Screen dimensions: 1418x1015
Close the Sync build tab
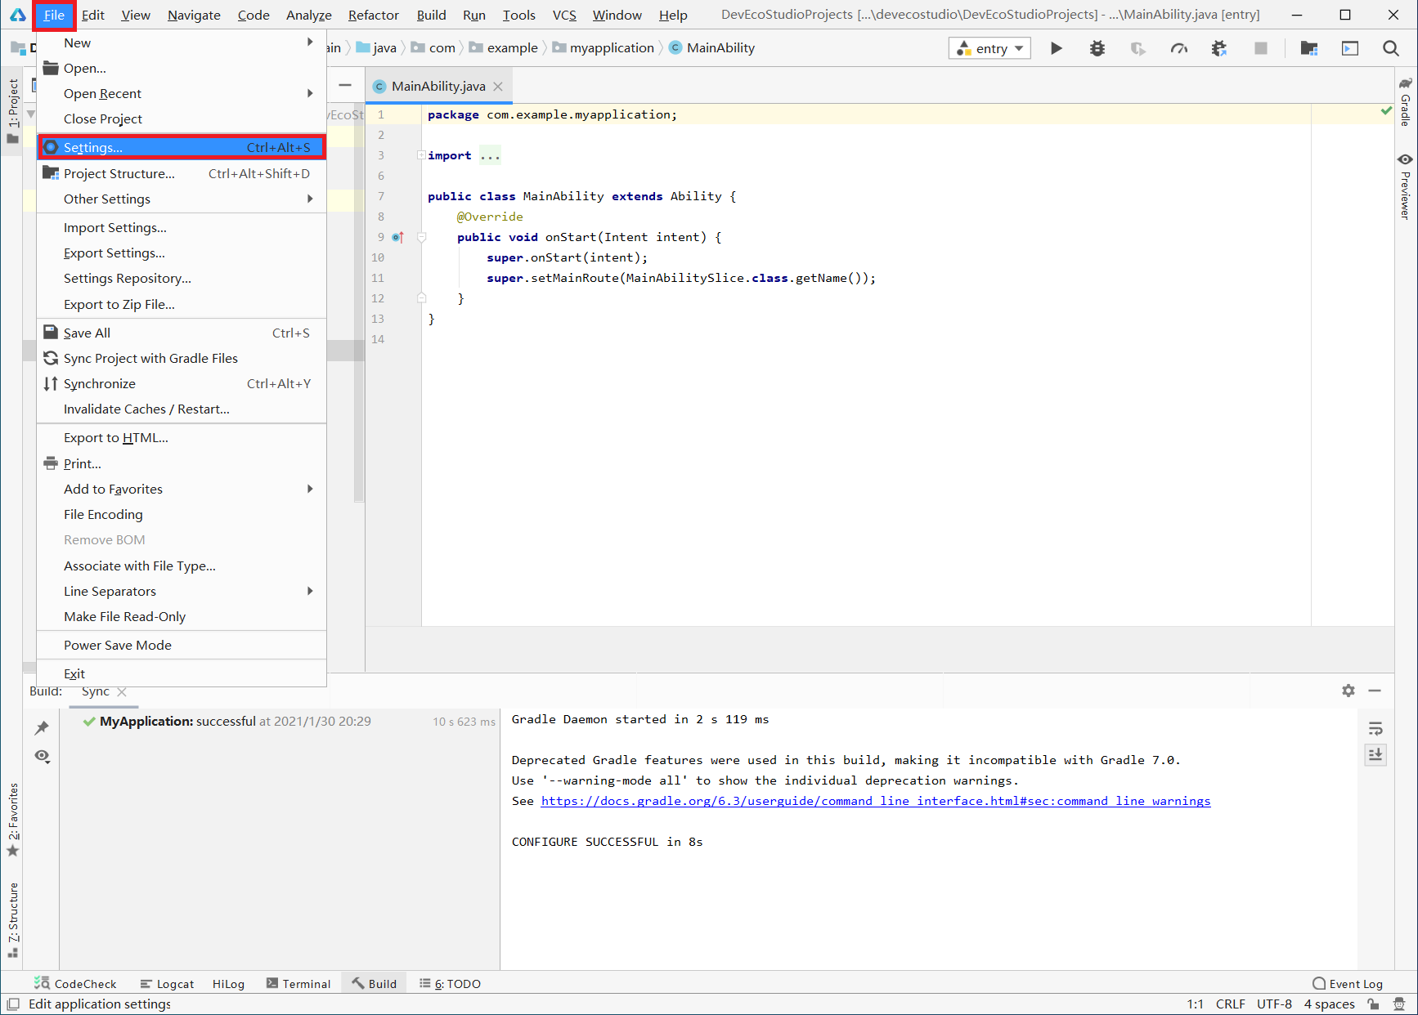pyautogui.click(x=122, y=691)
